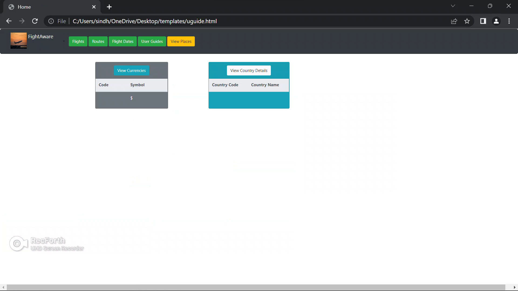
Task: Click View Currencies button
Action: [131, 70]
